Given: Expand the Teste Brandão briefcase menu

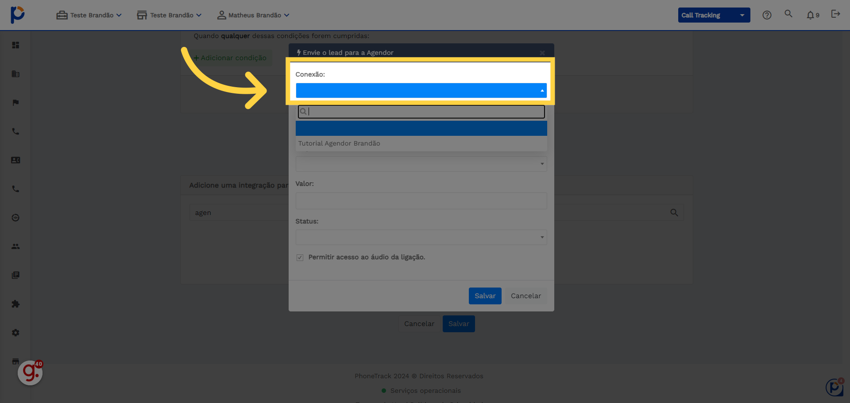Looking at the screenshot, I should tap(89, 15).
